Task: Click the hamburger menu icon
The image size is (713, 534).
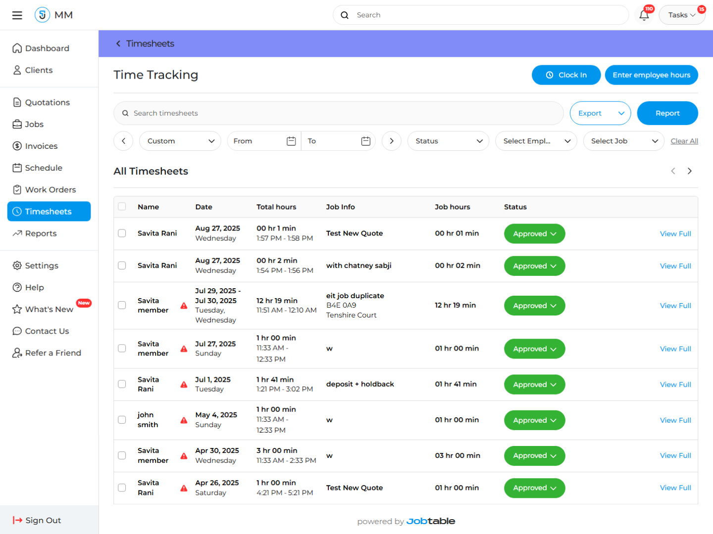Action: (x=17, y=15)
